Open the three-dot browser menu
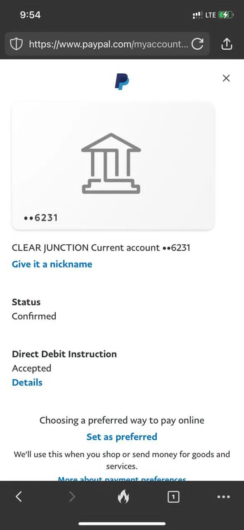The width and height of the screenshot is (244, 530). click(223, 497)
